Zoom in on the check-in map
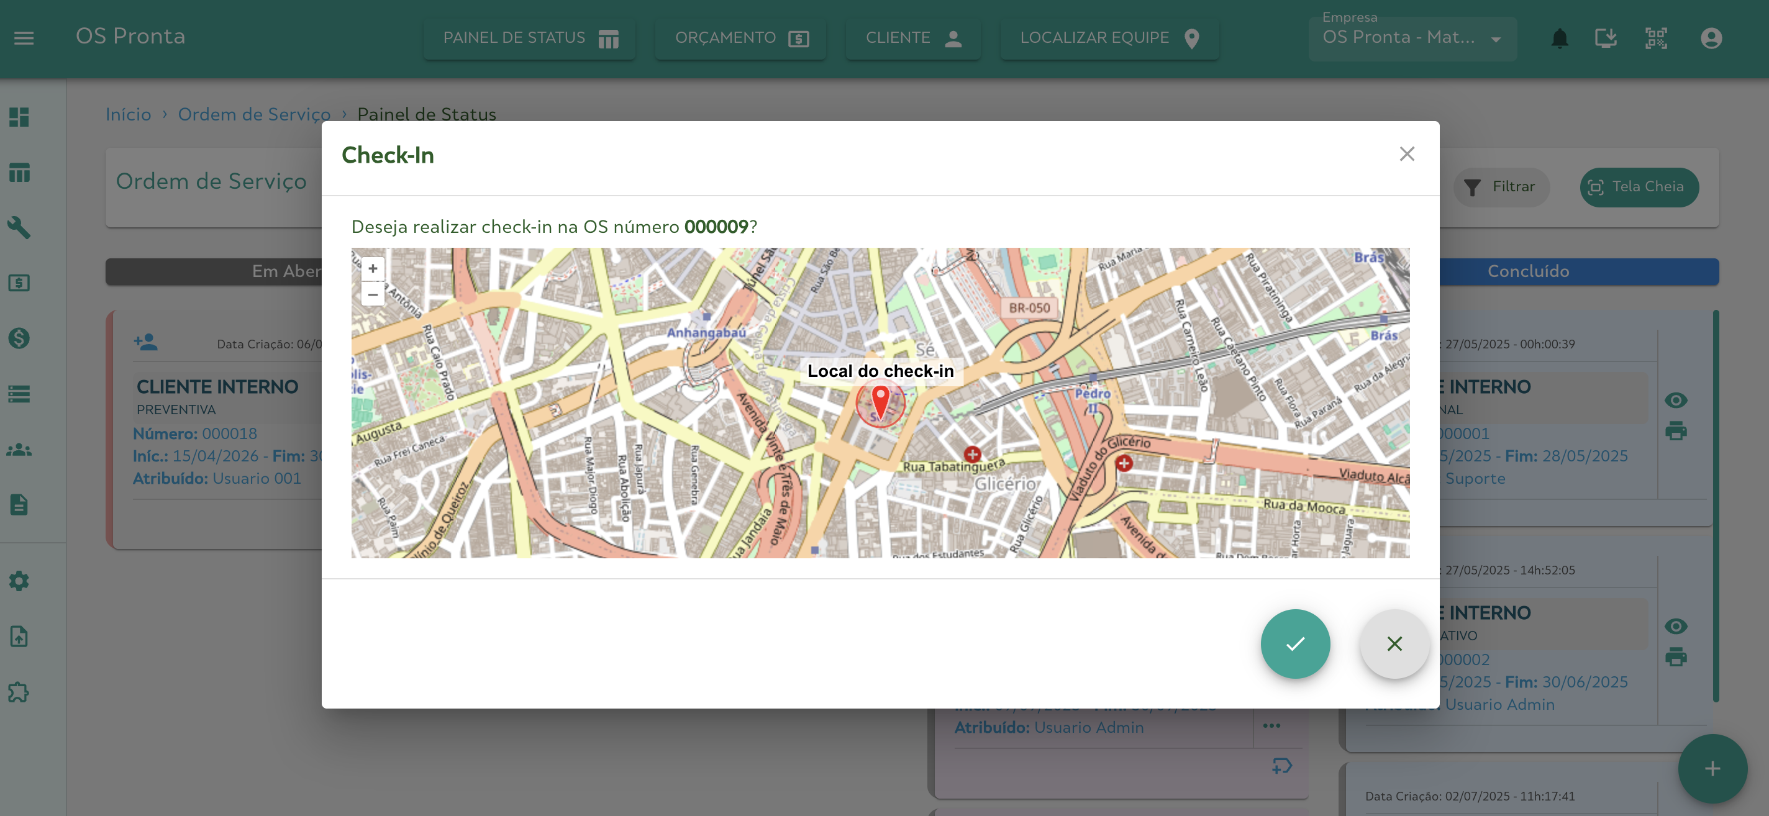1769x816 pixels. 373,268
